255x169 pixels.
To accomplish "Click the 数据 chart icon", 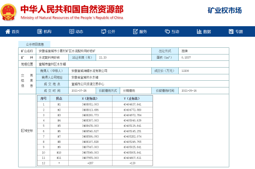I will coord(199,32).
